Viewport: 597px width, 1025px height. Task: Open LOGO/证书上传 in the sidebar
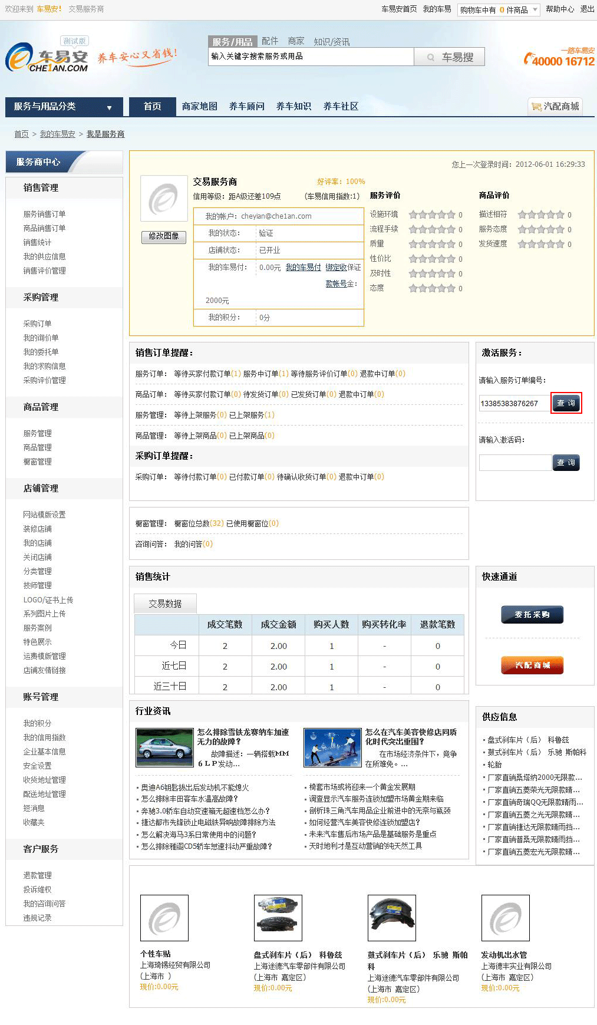[48, 600]
